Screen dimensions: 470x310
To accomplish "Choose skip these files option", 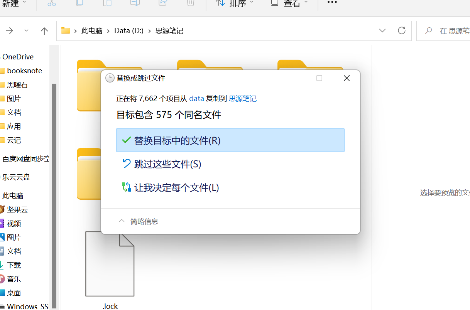I will (x=230, y=164).
